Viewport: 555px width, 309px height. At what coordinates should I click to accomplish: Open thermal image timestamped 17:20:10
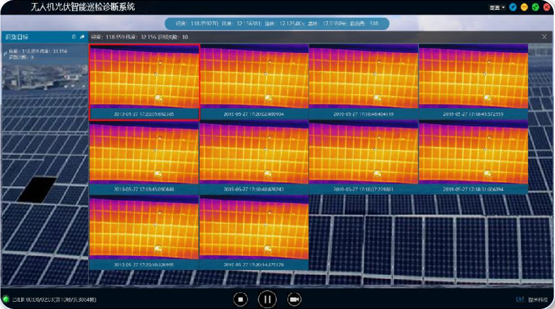144,233
